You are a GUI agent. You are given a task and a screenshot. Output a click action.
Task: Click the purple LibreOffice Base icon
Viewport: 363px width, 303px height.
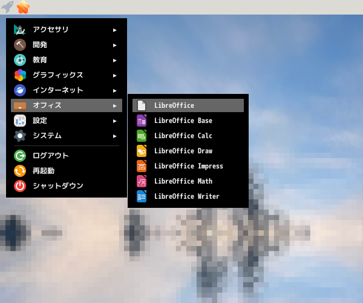pyautogui.click(x=142, y=121)
